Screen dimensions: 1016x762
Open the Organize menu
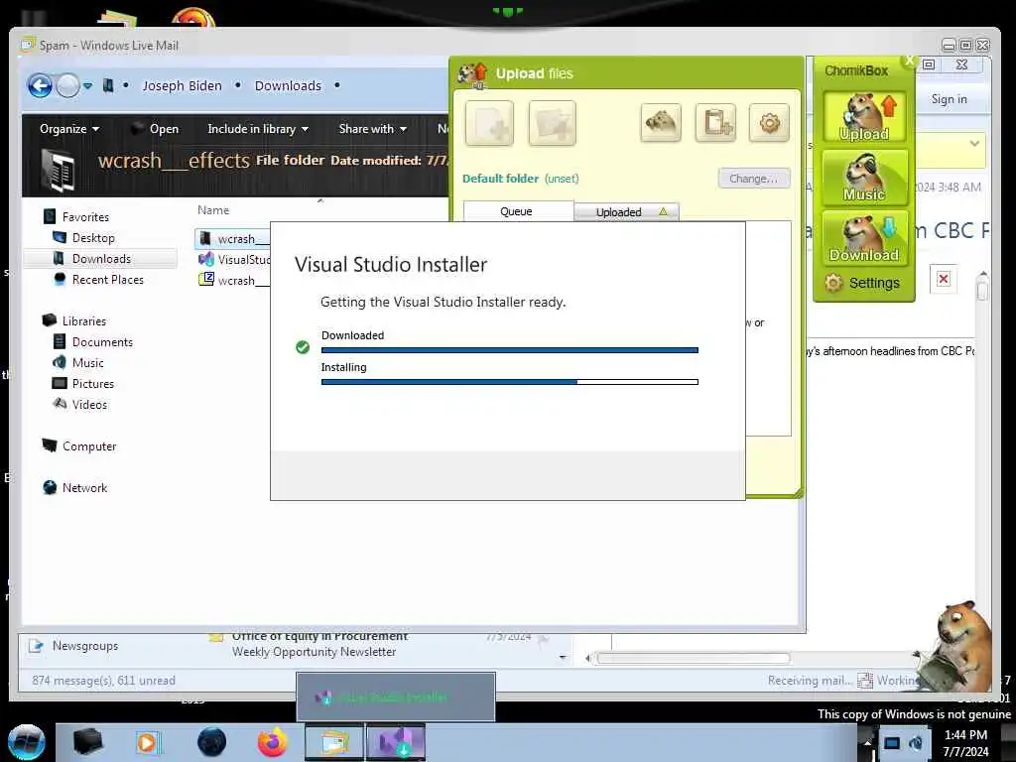tap(69, 129)
